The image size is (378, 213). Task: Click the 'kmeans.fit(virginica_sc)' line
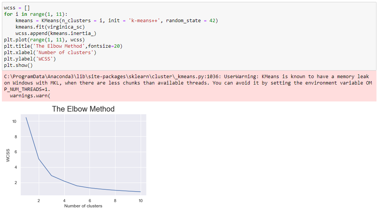point(50,27)
